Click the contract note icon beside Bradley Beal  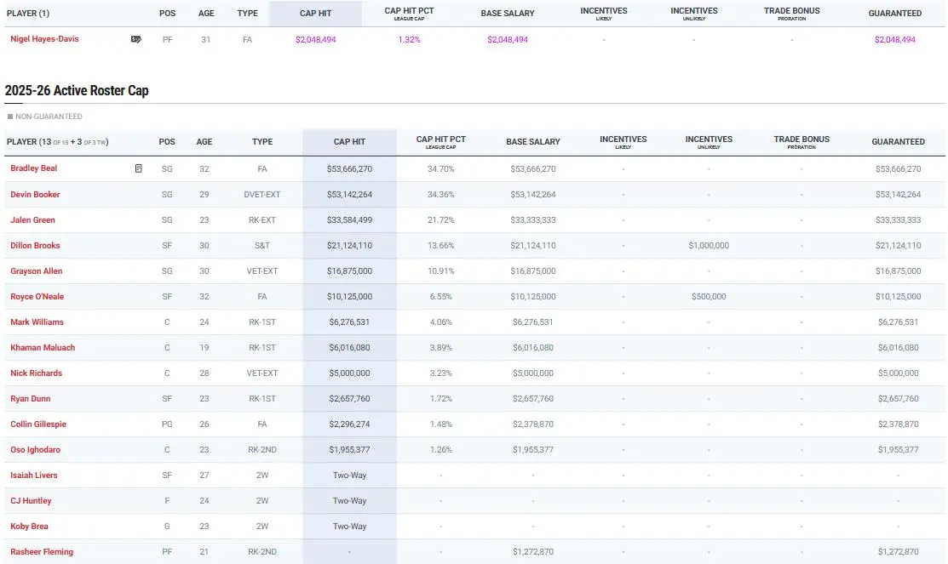(139, 168)
